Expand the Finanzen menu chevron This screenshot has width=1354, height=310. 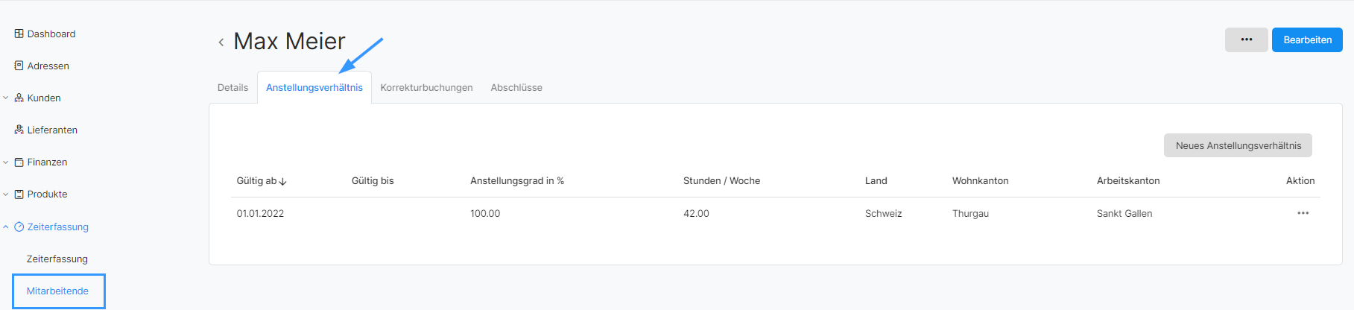click(6, 162)
